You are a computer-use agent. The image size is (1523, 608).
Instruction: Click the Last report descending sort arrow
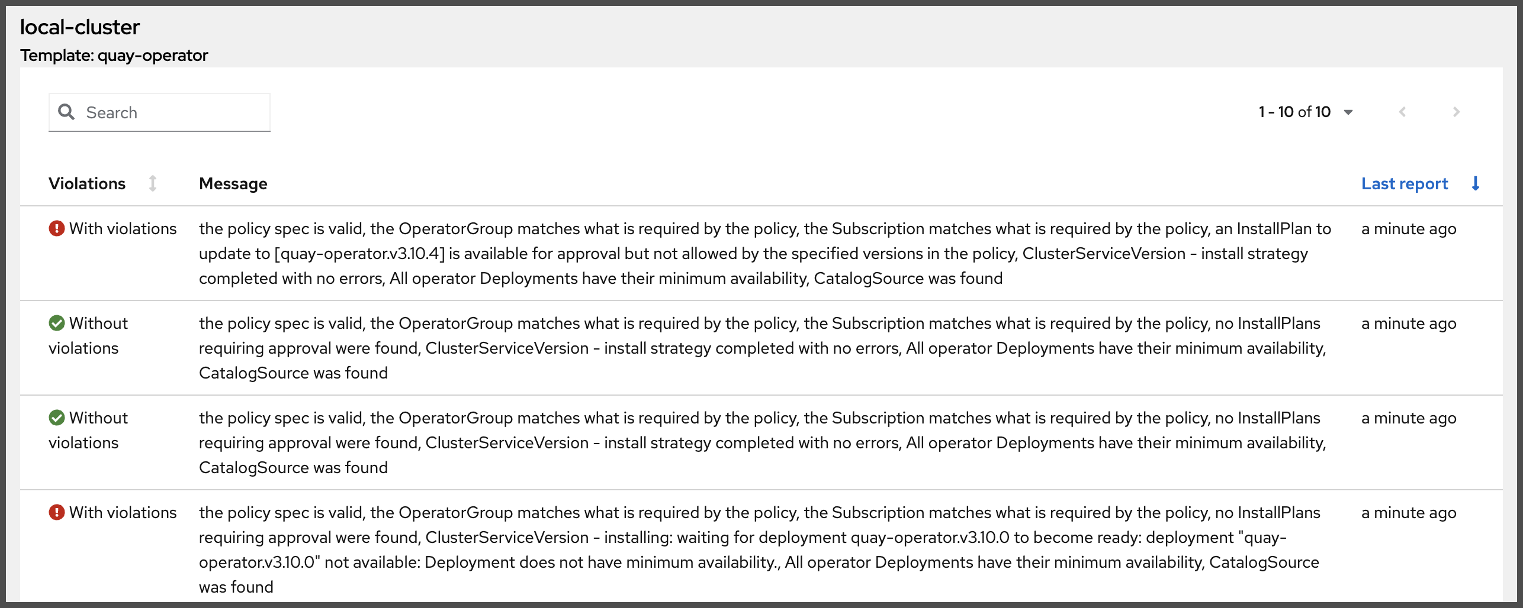1476,184
